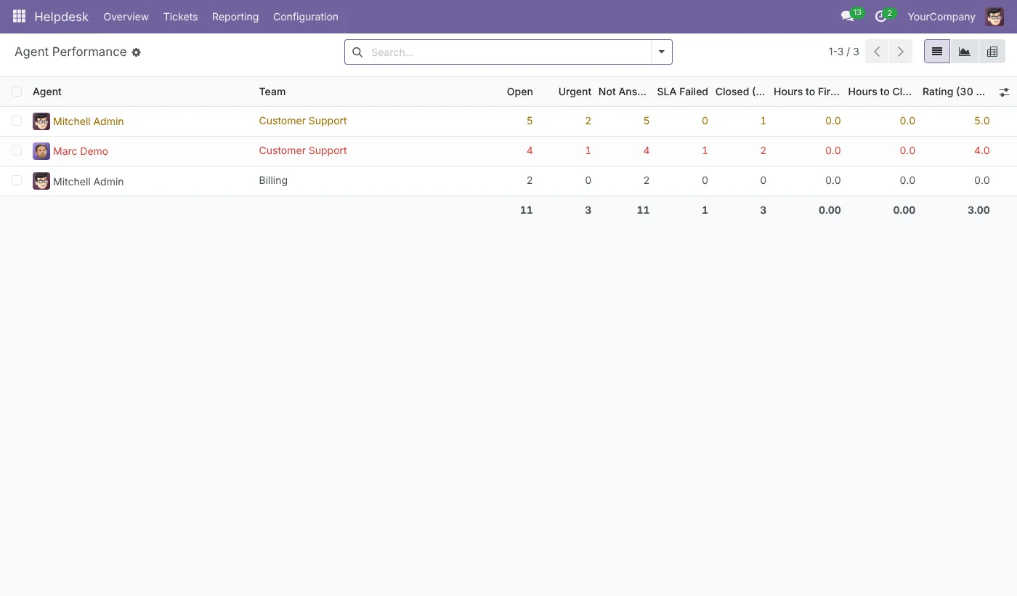Select the Mitchell Admin Billing row checkbox

click(x=17, y=180)
